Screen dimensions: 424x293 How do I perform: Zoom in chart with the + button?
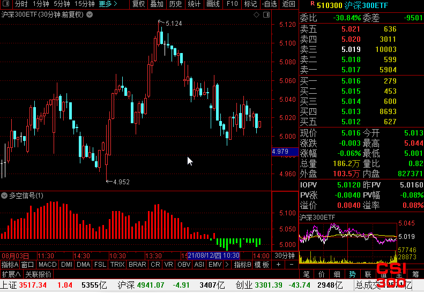(278, 265)
